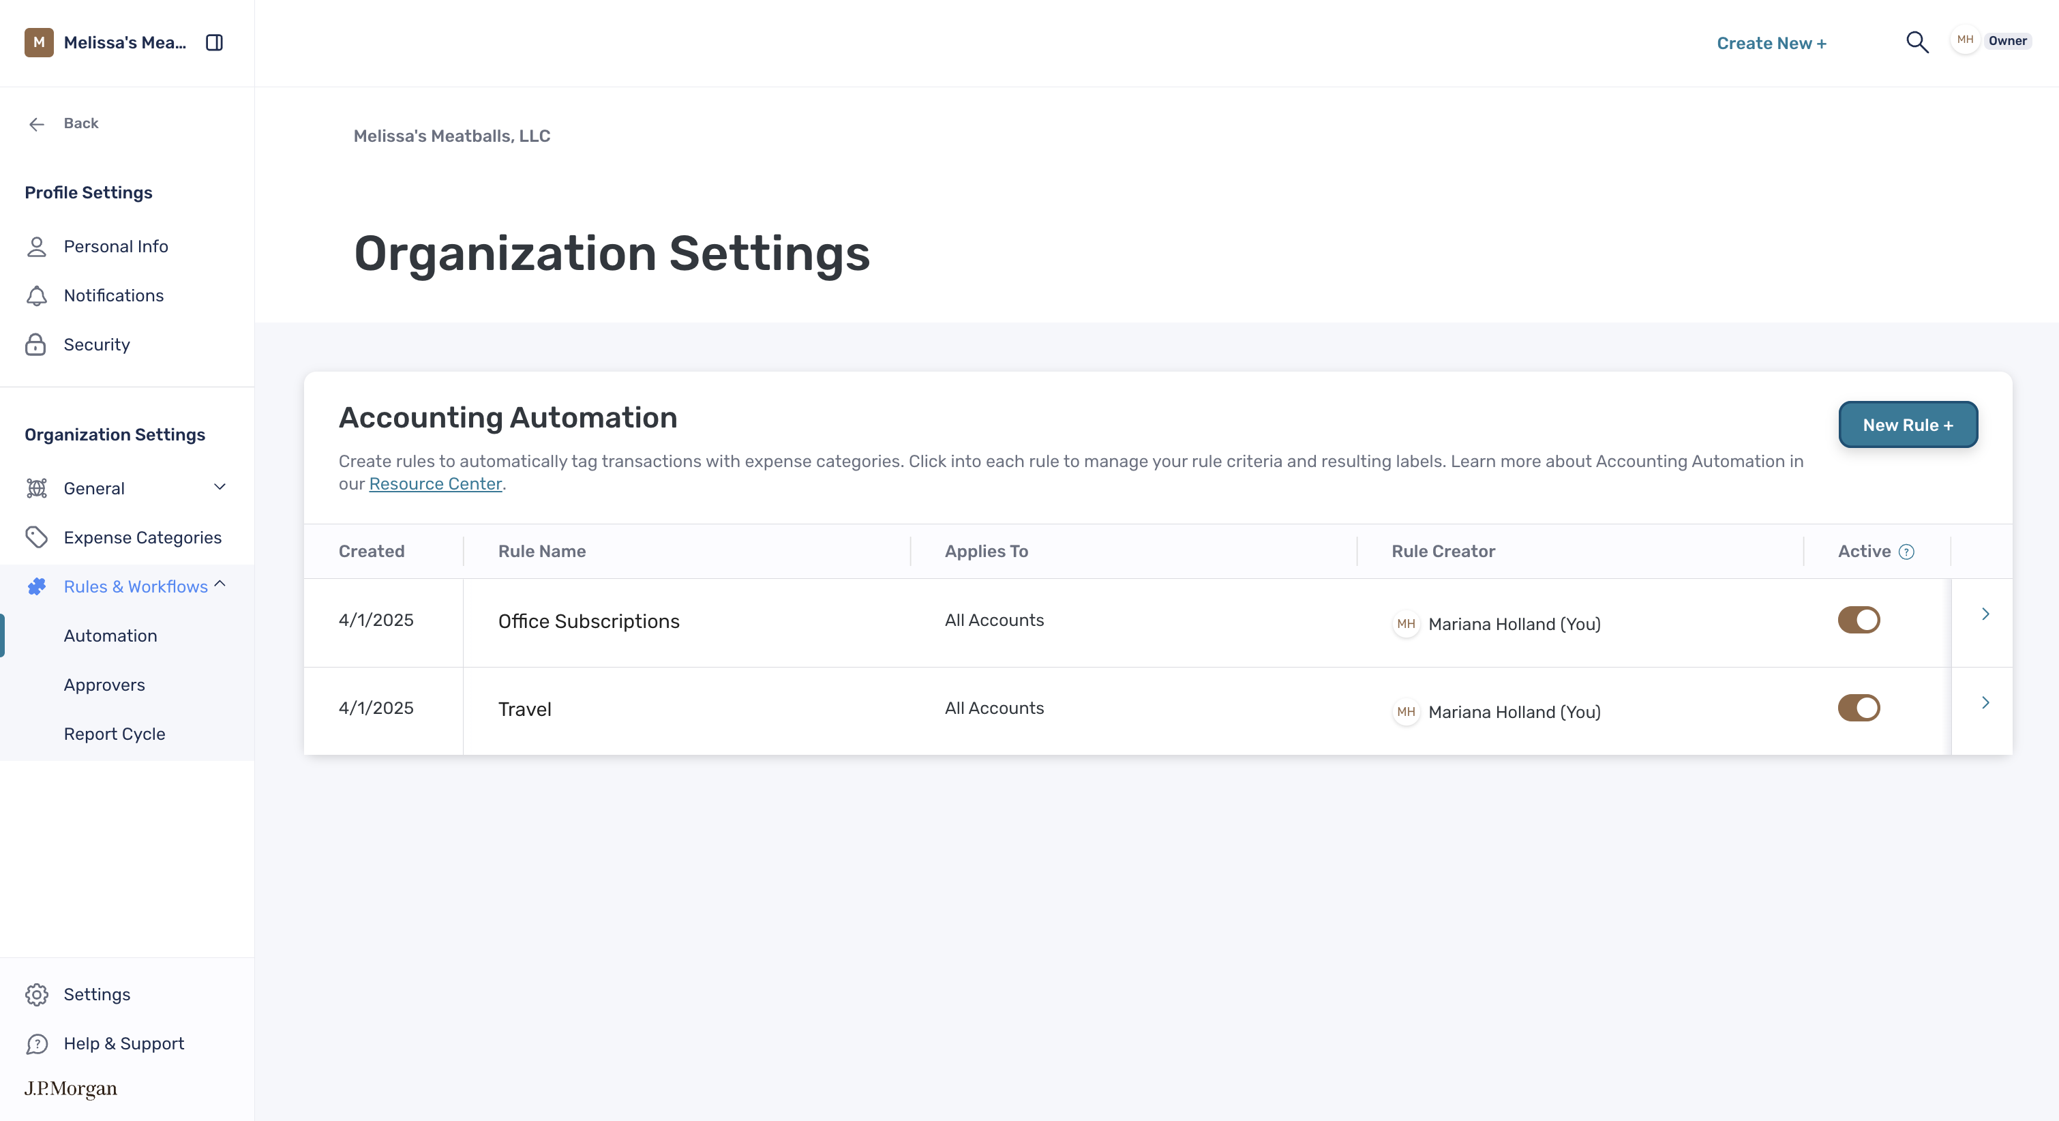Open Security in the sidebar

coord(97,344)
